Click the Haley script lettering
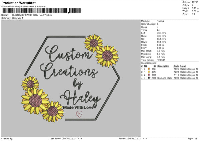This screenshot has height=141, width=200. click(81, 98)
